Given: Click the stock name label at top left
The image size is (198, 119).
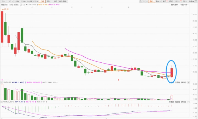Looking at the screenshot, I should click(x=4, y=5).
